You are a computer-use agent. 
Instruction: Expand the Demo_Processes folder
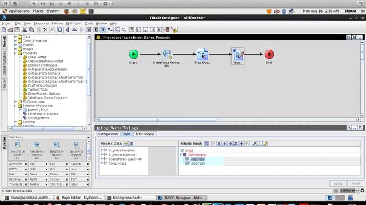point(15,40)
